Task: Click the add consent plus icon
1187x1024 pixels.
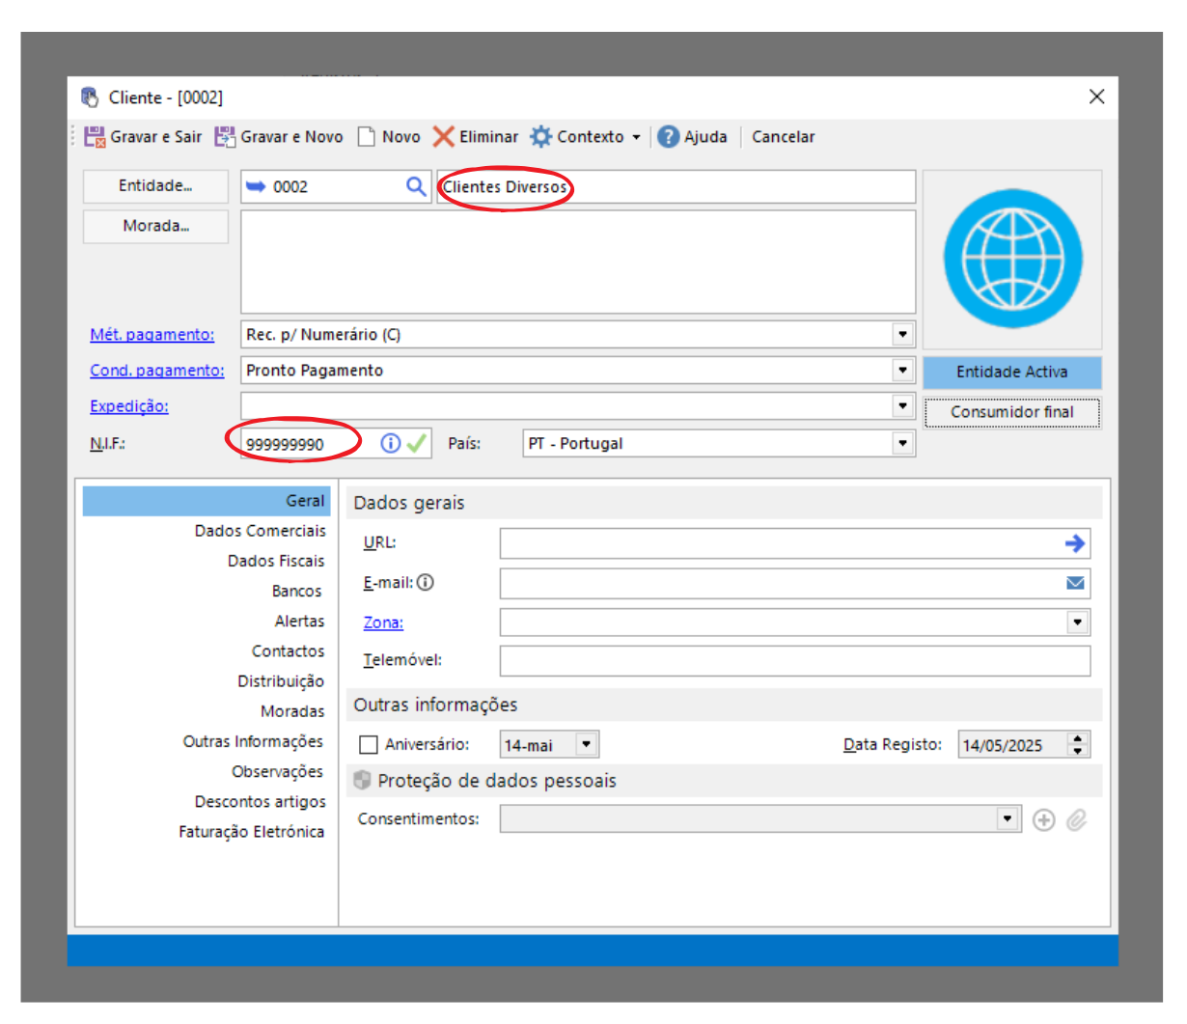Action: click(x=1043, y=819)
